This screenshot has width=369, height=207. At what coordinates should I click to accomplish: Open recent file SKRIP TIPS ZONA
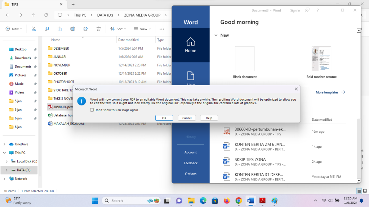[283, 161]
